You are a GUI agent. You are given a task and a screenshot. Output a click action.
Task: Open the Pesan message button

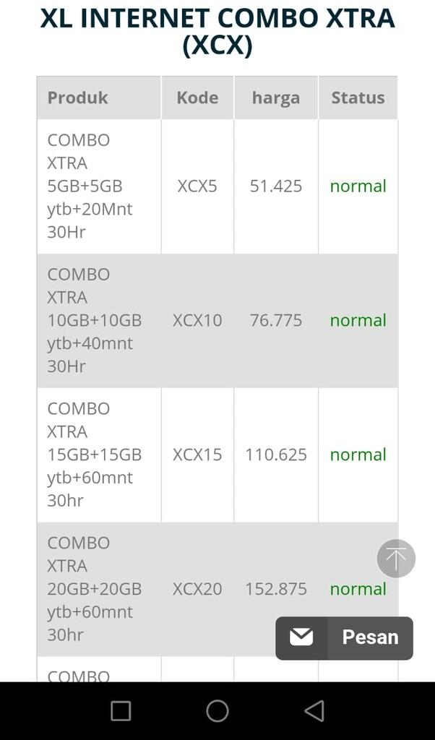pyautogui.click(x=344, y=637)
